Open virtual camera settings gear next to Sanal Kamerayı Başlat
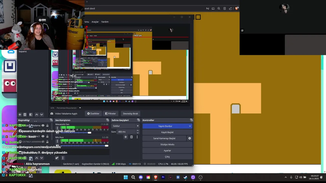326x183 pixels. click(189, 138)
